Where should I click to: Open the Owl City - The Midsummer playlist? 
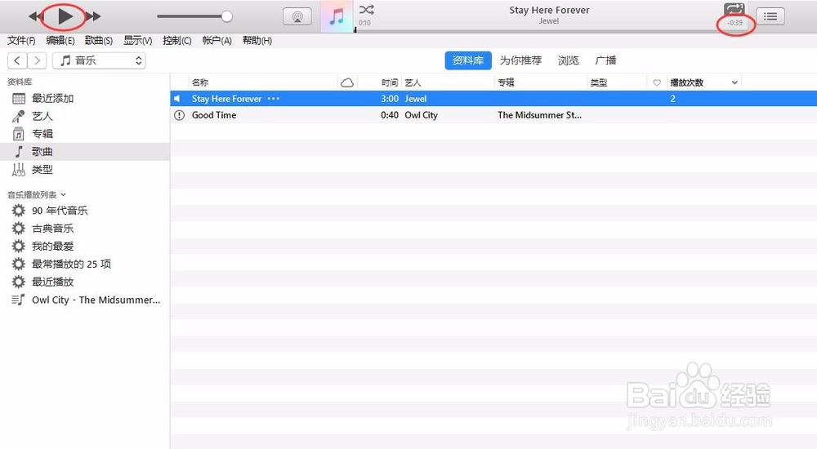pos(85,300)
